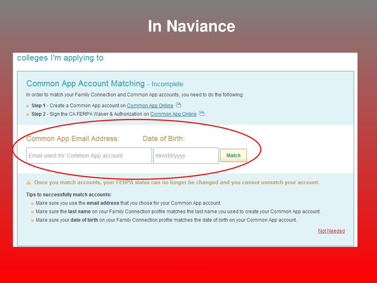Focus the Date of Birth mm/dd/yyyy field
This screenshot has width=377, height=283.
186,156
